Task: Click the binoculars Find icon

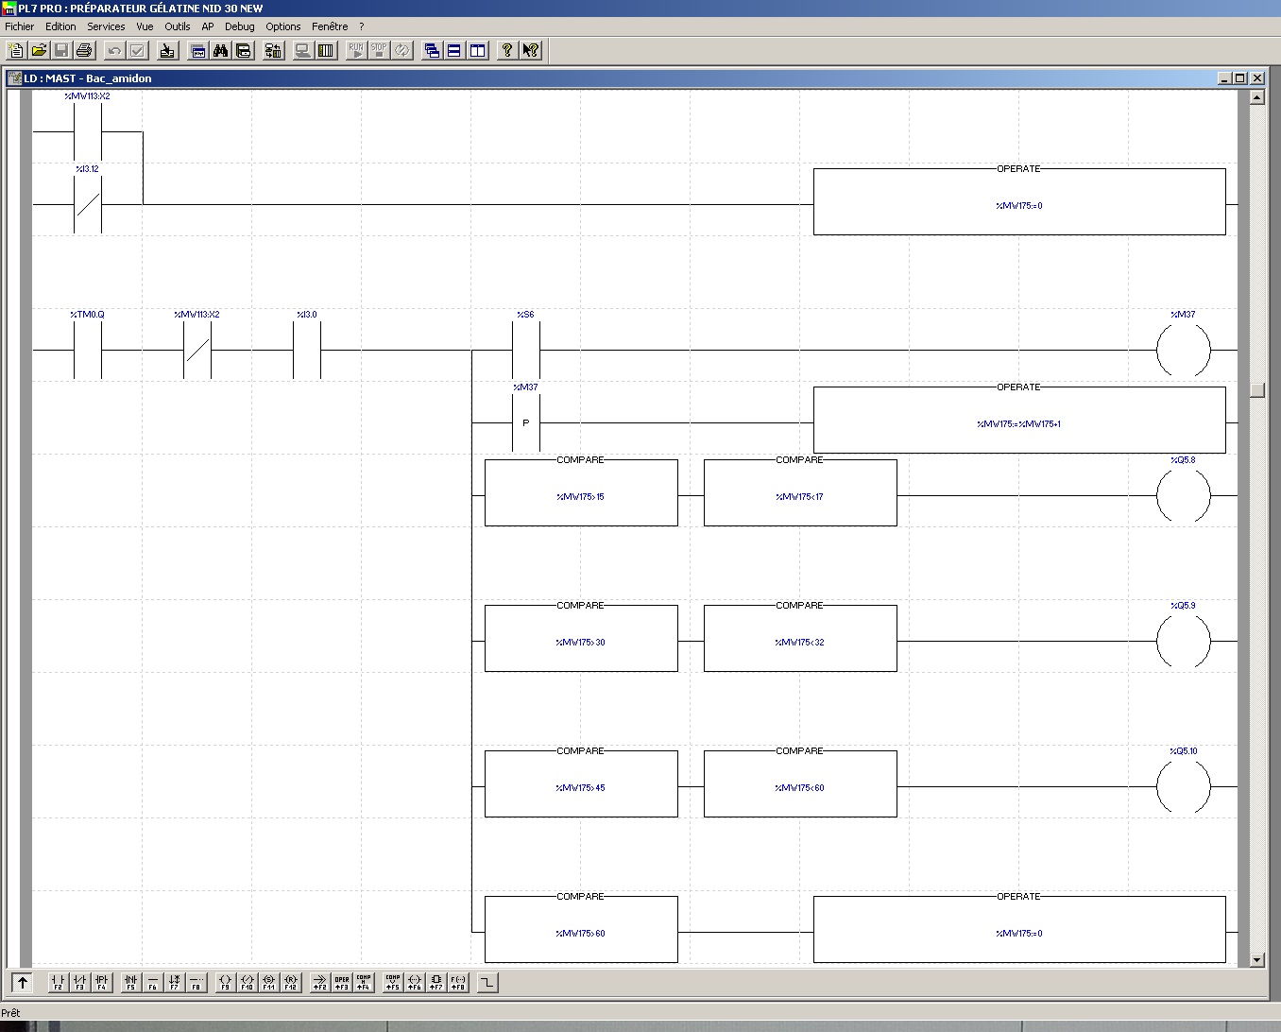Action: (221, 50)
